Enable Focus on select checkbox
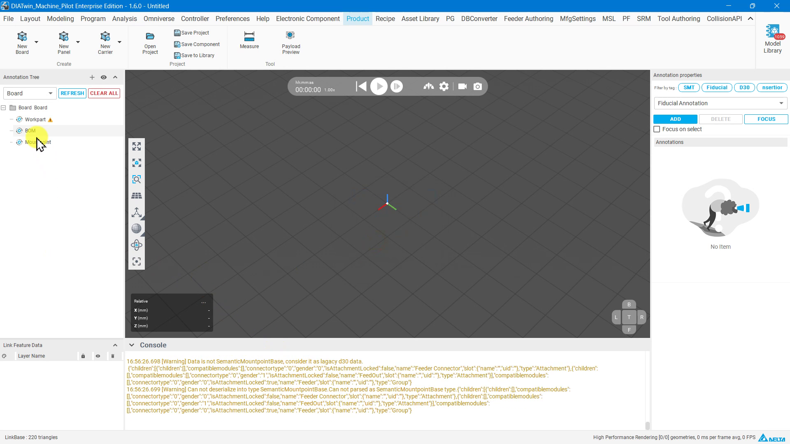This screenshot has height=444, width=790. click(657, 129)
